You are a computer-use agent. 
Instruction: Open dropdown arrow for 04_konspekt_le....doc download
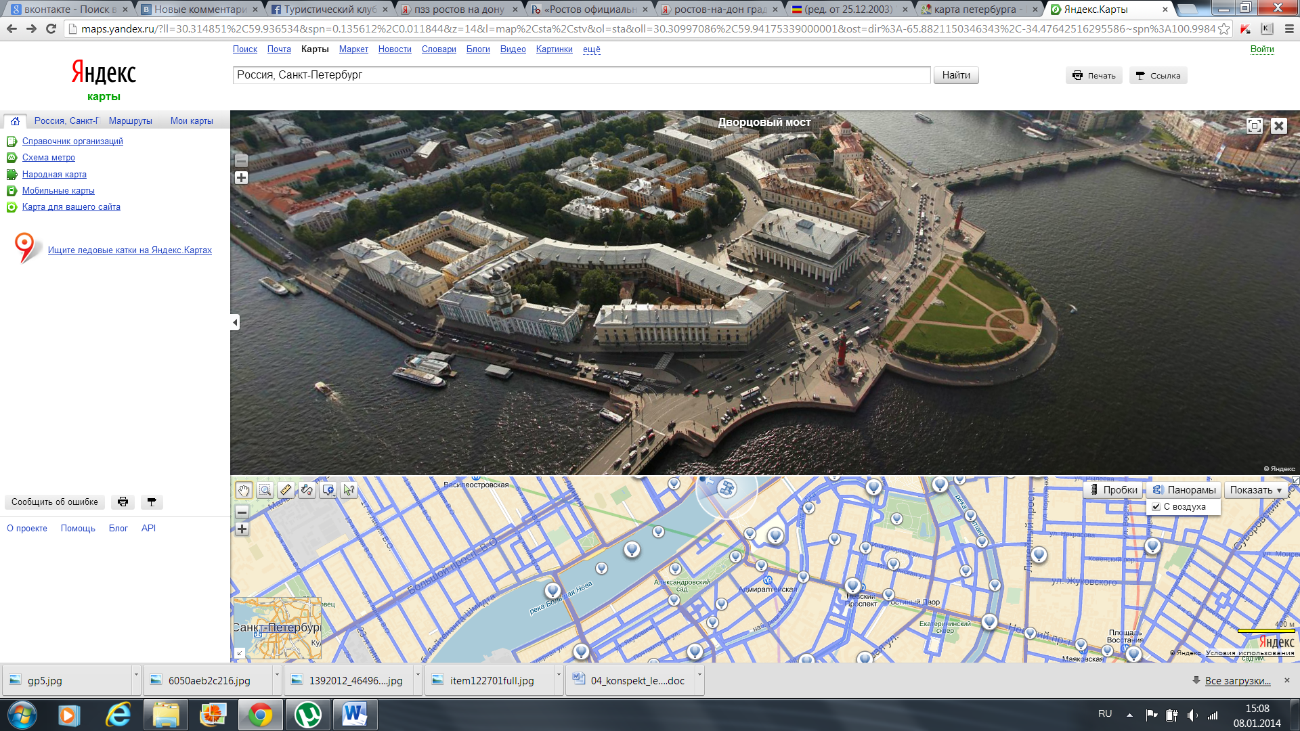tap(699, 675)
